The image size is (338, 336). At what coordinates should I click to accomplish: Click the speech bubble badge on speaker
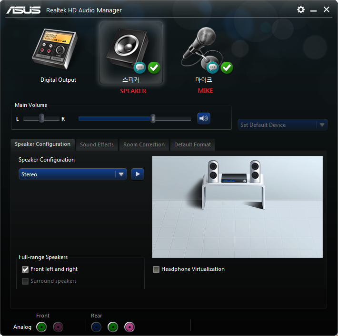pos(139,67)
